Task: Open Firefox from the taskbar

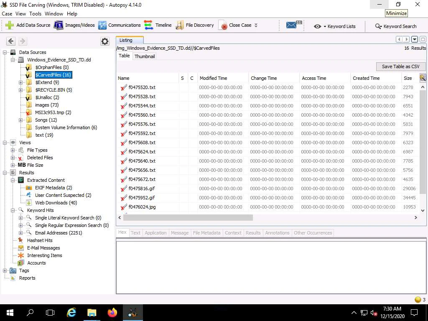Action: pos(112,313)
